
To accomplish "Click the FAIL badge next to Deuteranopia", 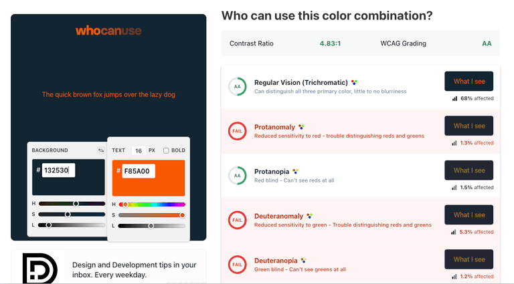I will click(x=237, y=265).
